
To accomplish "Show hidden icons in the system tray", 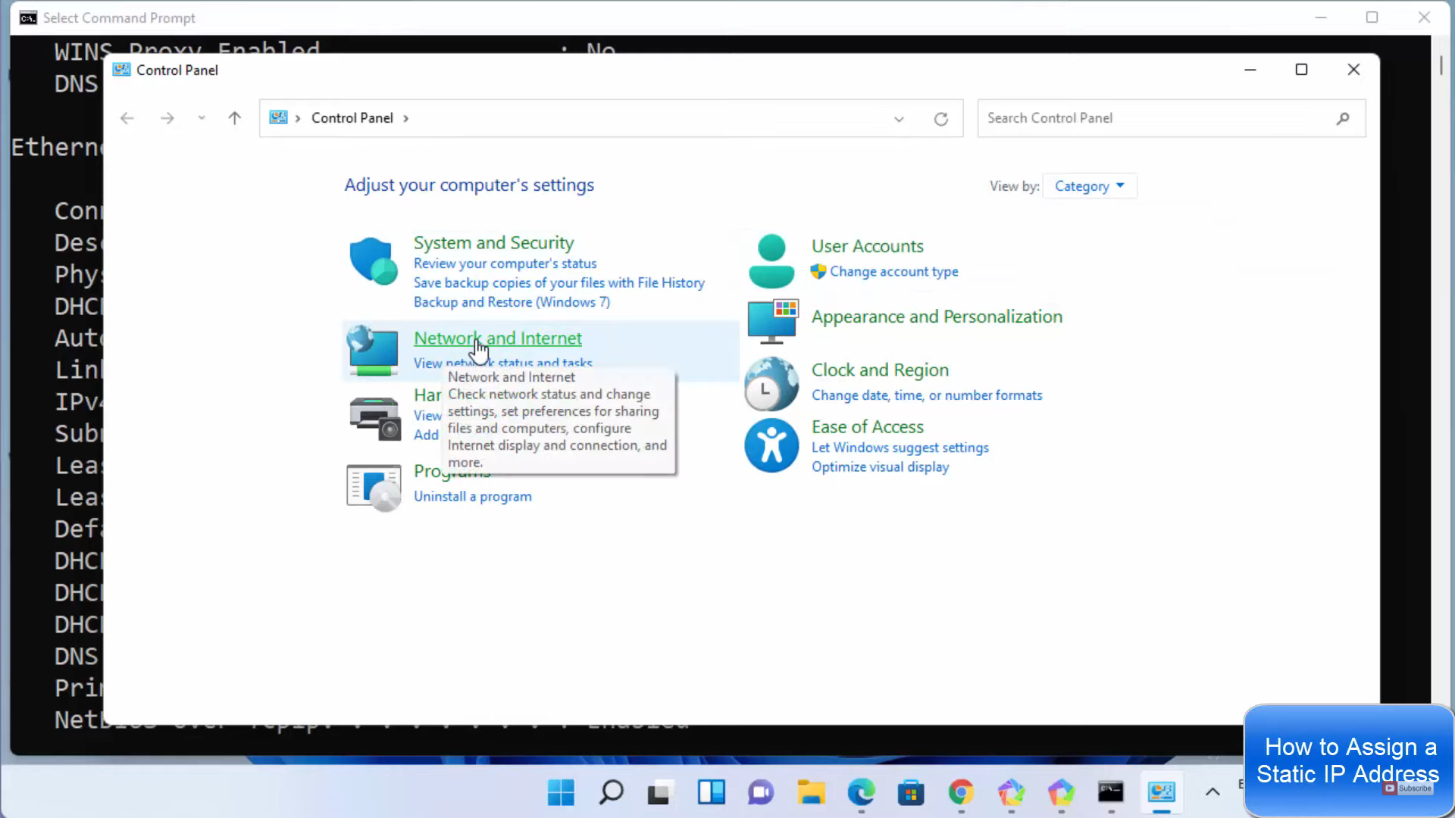I will 1212,792.
